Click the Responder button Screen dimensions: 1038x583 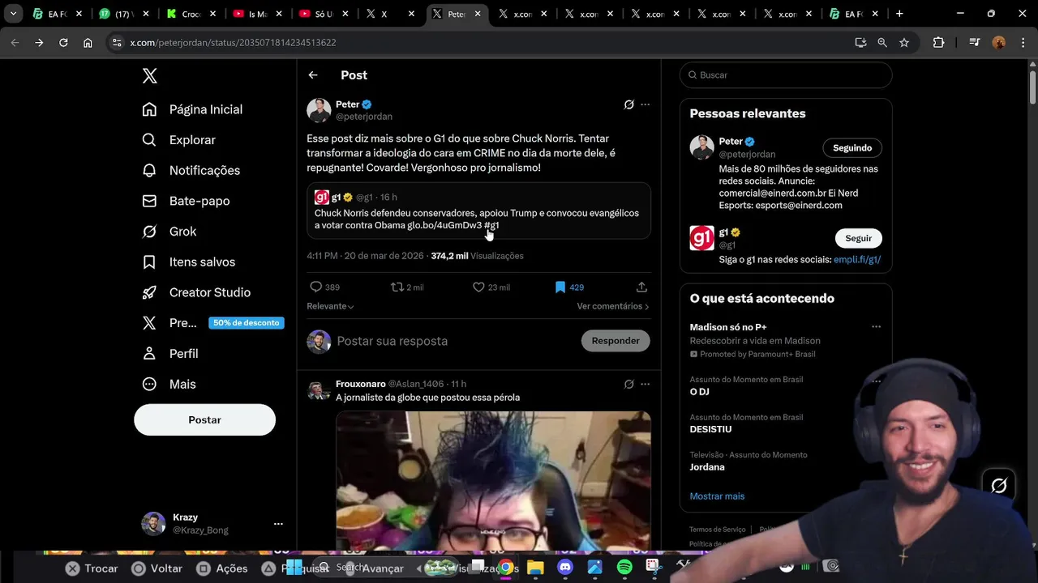(x=616, y=341)
